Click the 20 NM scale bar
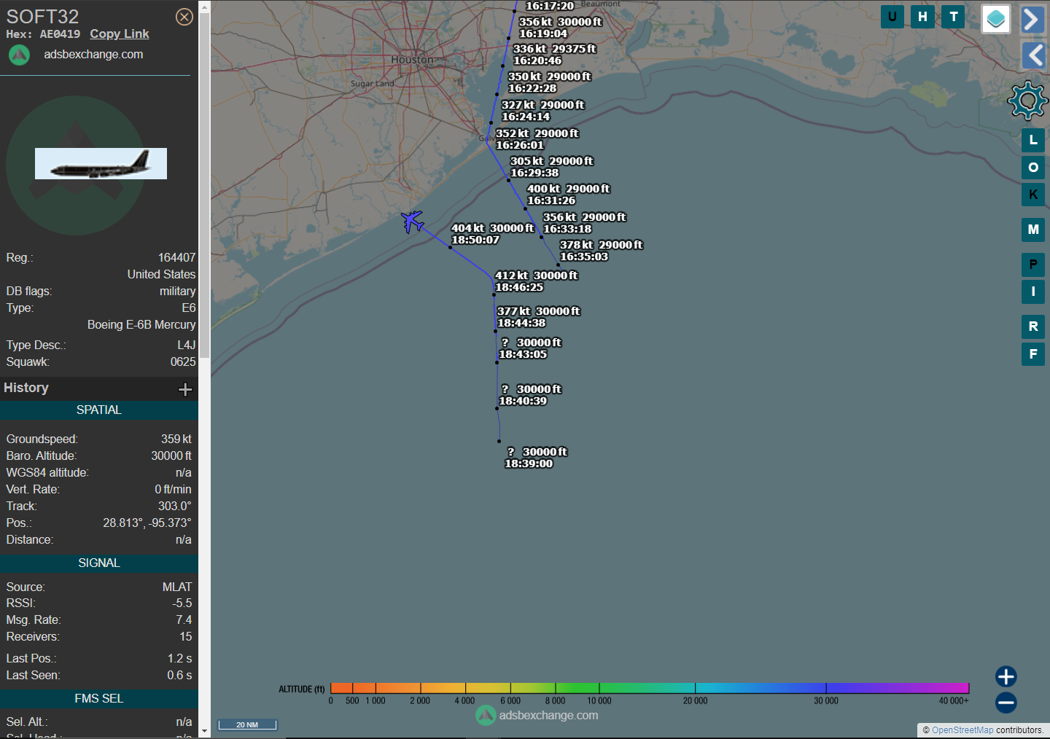Image resolution: width=1050 pixels, height=739 pixels. click(x=247, y=724)
